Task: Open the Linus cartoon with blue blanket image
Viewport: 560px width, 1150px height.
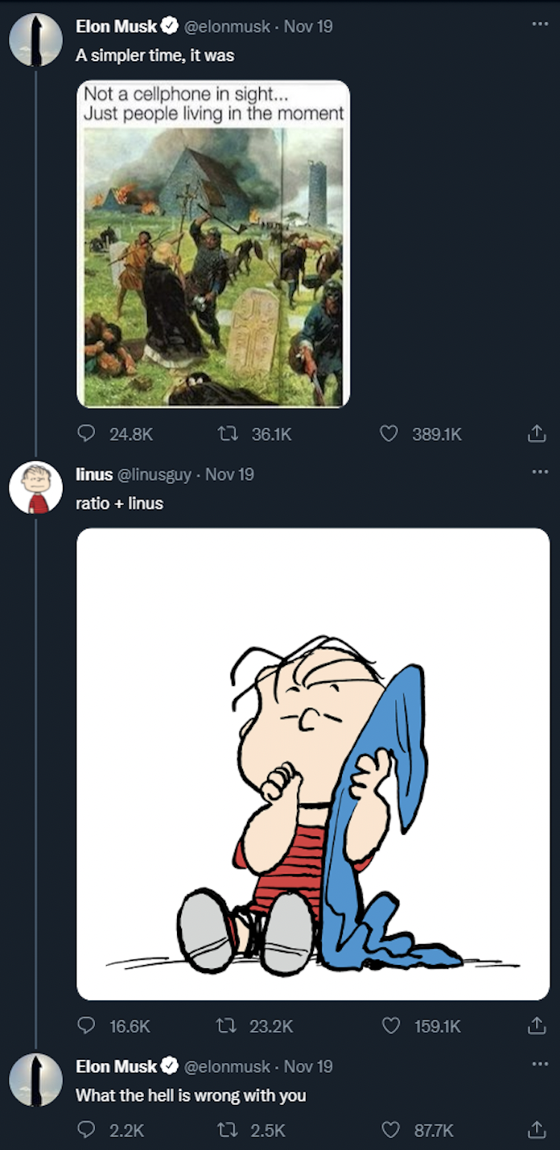Action: tap(313, 763)
